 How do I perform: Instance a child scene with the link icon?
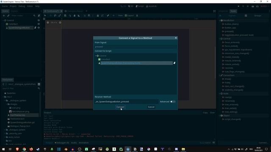(8, 16)
